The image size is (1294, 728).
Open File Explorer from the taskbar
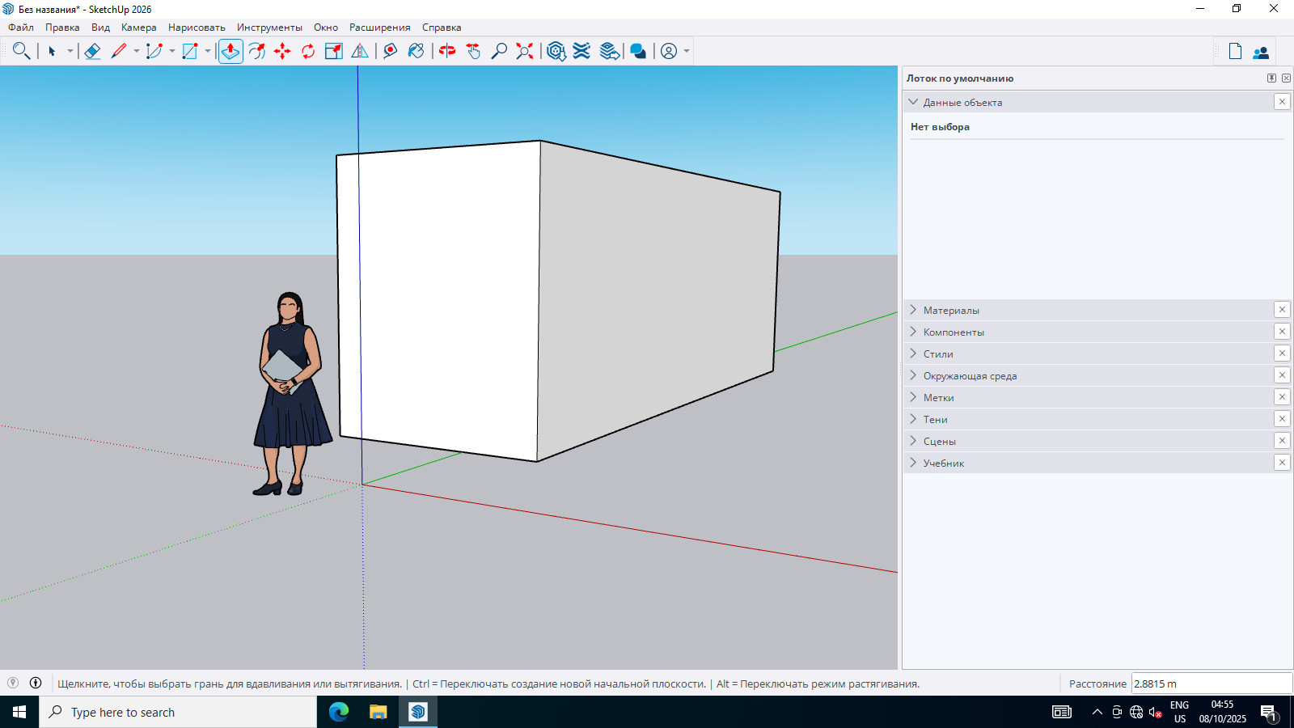(378, 712)
